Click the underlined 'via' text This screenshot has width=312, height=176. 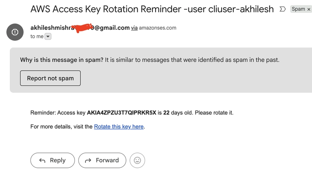134,28
